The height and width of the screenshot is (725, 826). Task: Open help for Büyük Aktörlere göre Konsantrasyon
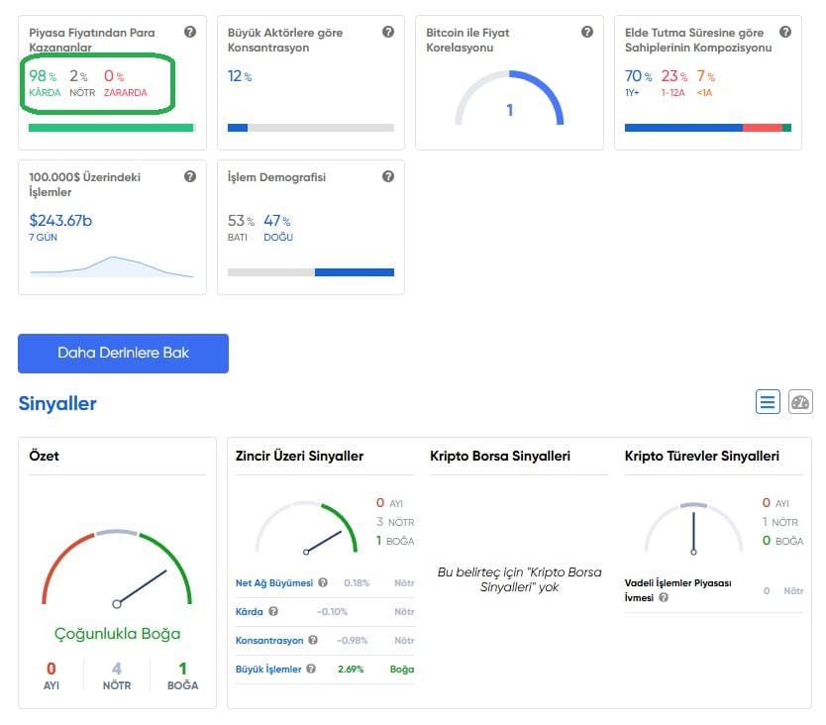388,33
